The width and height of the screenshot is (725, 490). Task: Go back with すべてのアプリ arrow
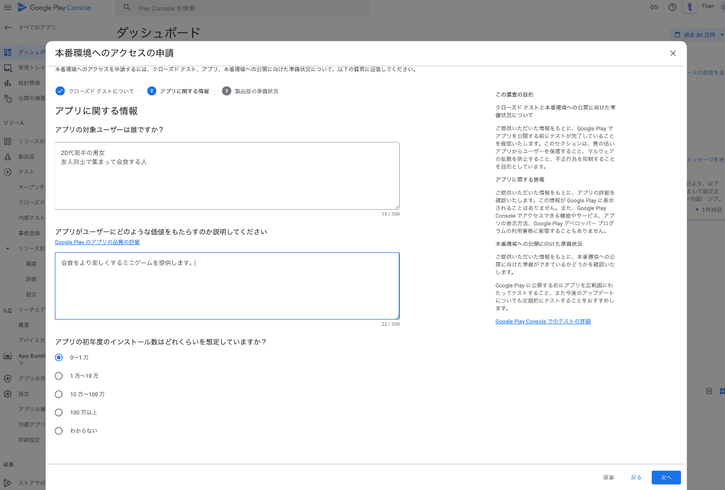click(8, 27)
